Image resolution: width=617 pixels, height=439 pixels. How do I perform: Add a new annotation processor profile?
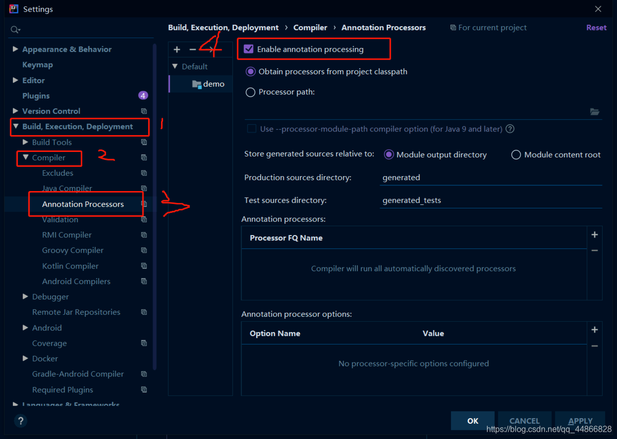177,49
